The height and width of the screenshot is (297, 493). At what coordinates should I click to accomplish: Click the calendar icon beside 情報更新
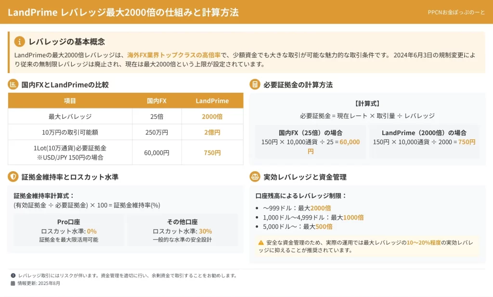(x=13, y=283)
